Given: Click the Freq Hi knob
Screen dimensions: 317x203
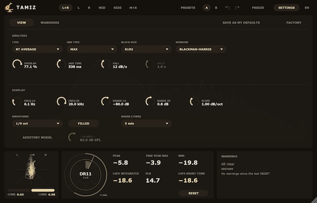Looking at the screenshot, I should [61, 101].
